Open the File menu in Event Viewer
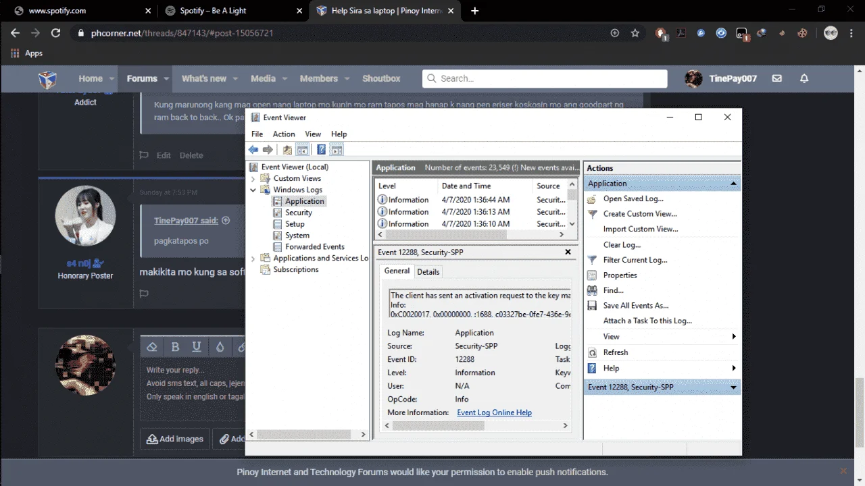The width and height of the screenshot is (865, 486). (257, 134)
